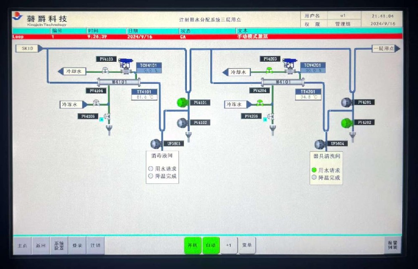This screenshot has width=418, height=269.
Task: Open the 报警列表 alarm list
Action: pyautogui.click(x=393, y=245)
